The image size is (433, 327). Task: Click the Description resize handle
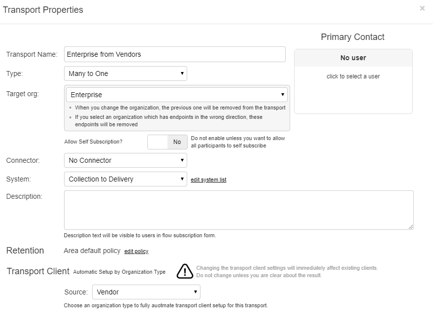[411, 227]
